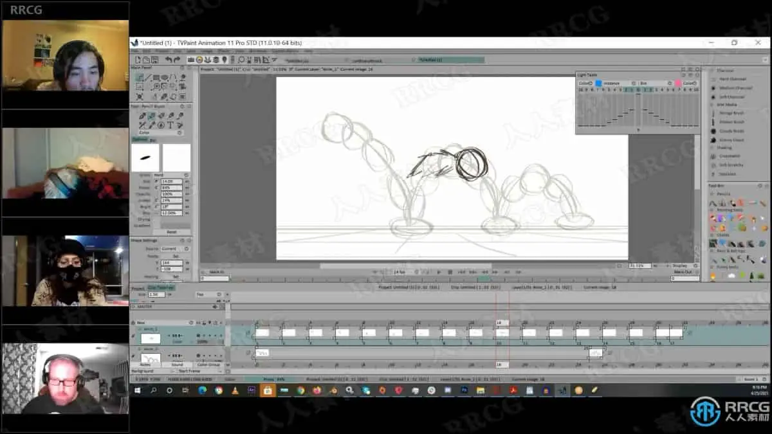The image size is (772, 434).
Task: Click the Mark Out button
Action: tap(684, 272)
